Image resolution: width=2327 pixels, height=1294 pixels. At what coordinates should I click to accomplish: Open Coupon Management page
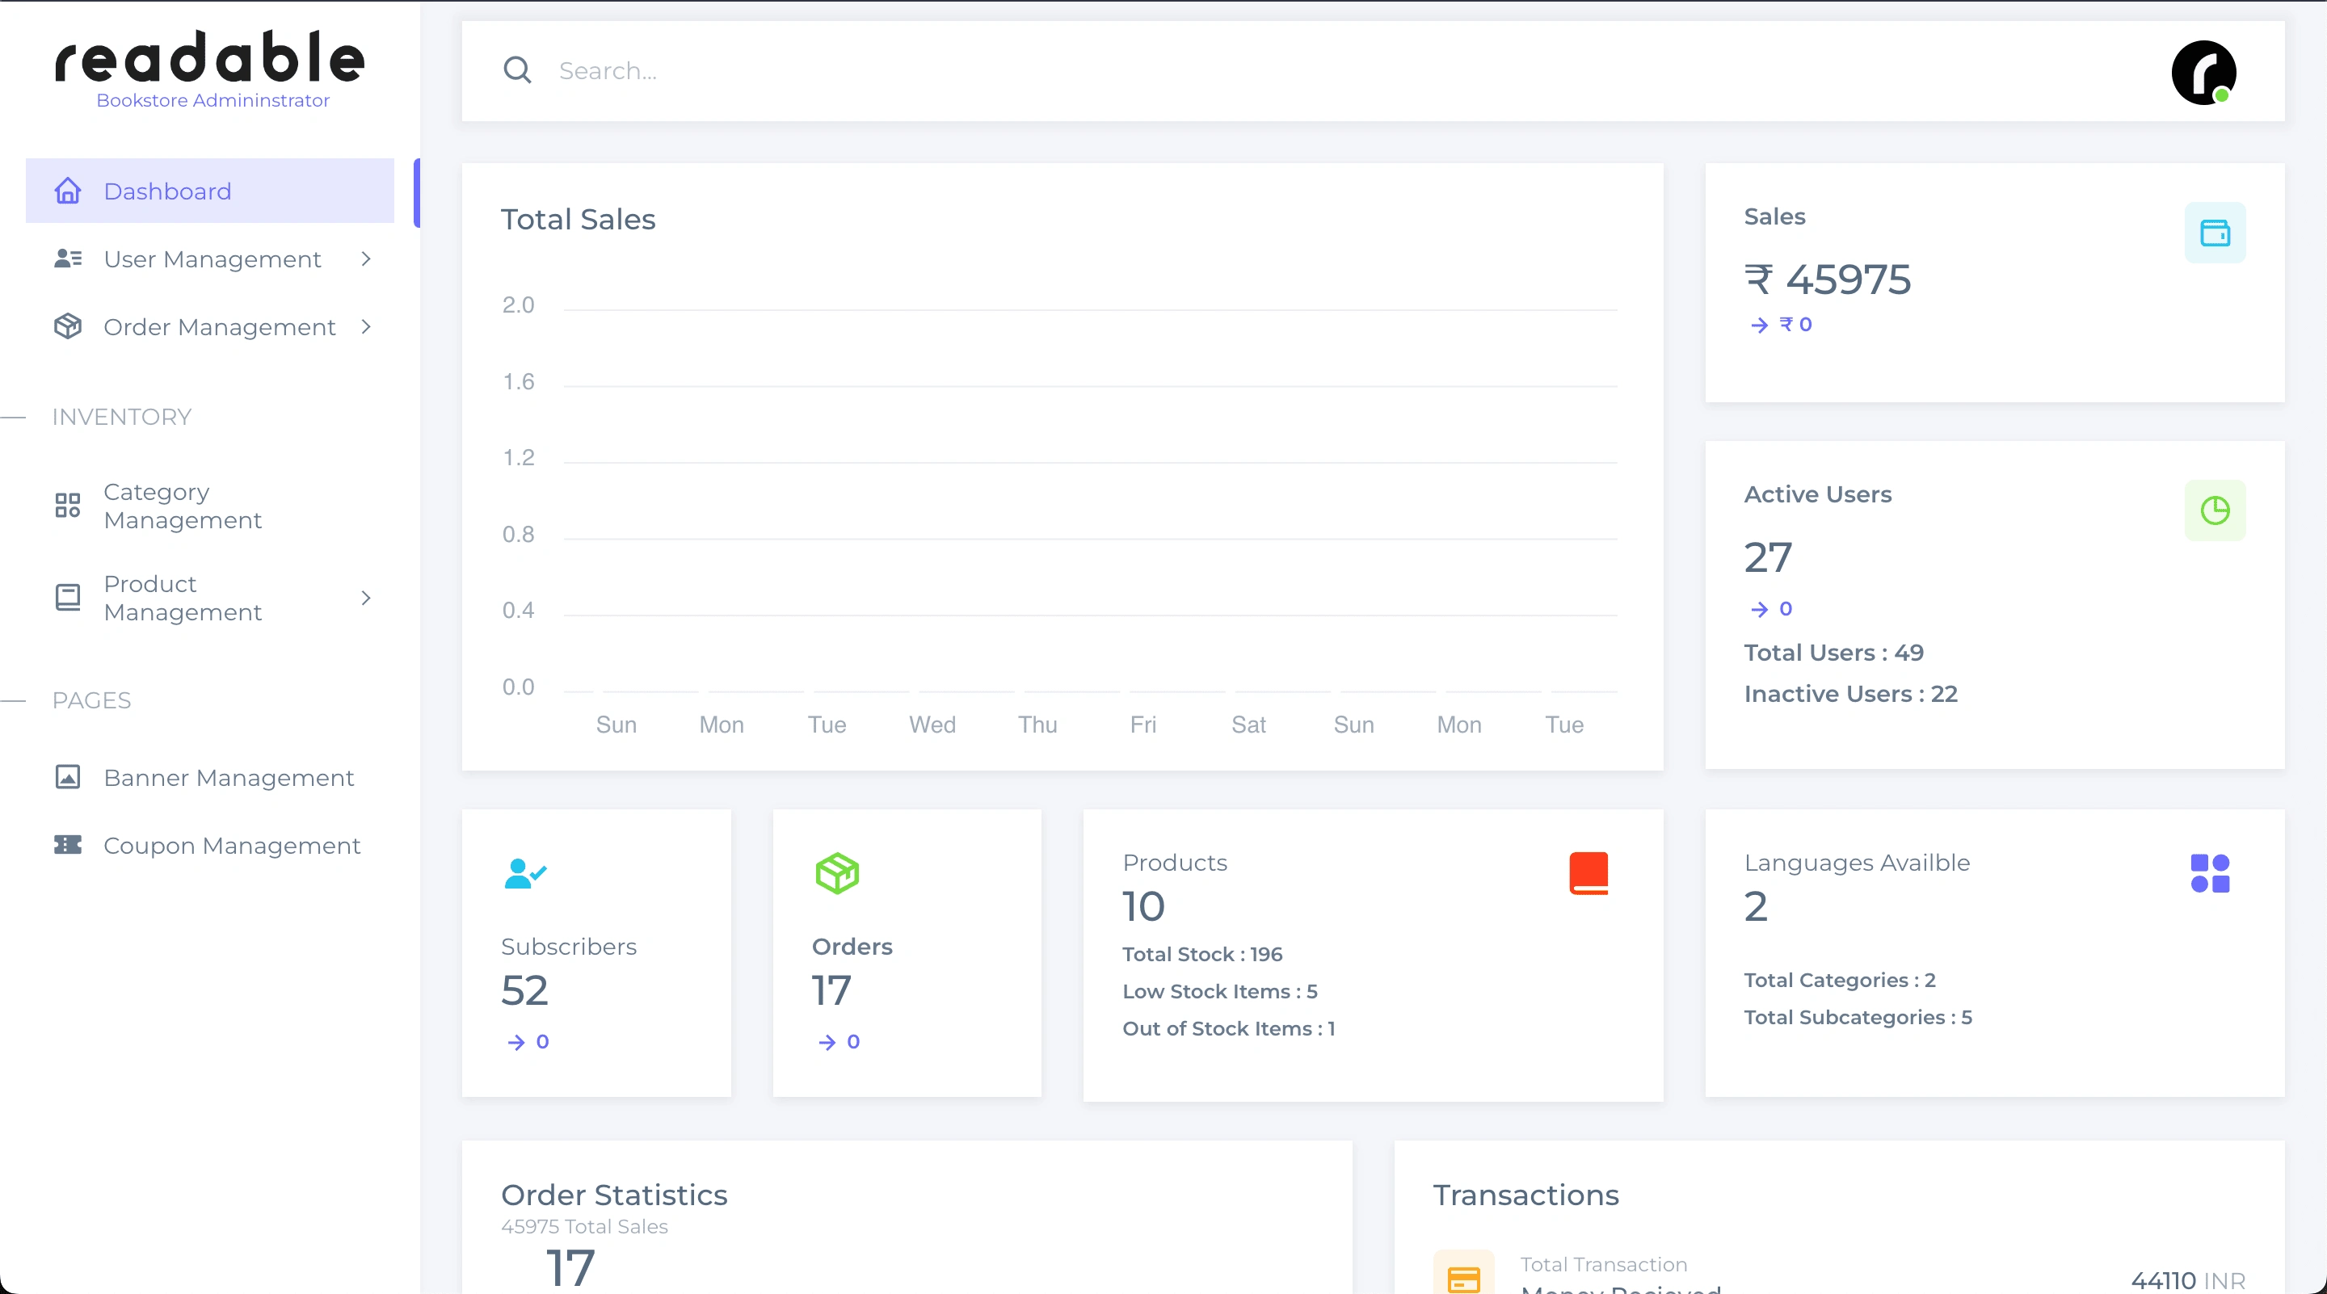point(209,844)
